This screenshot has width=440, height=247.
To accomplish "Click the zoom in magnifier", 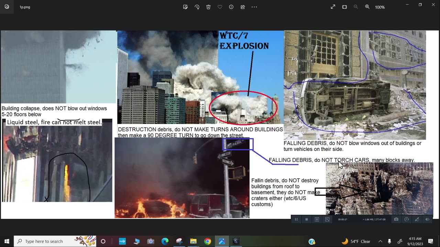I will [367, 7].
